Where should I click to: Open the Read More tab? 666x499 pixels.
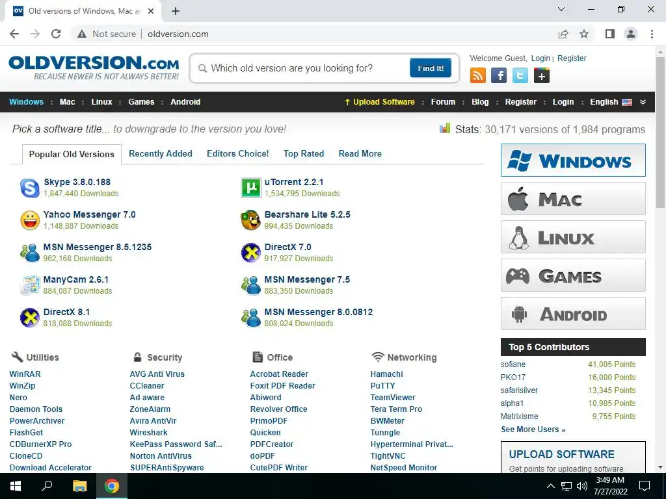(x=360, y=153)
